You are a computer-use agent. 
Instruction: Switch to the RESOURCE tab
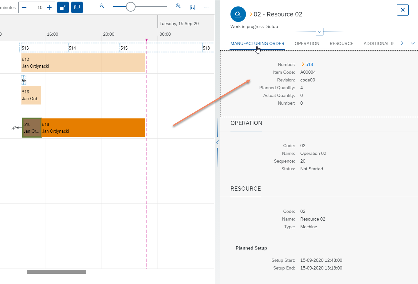coord(341,43)
